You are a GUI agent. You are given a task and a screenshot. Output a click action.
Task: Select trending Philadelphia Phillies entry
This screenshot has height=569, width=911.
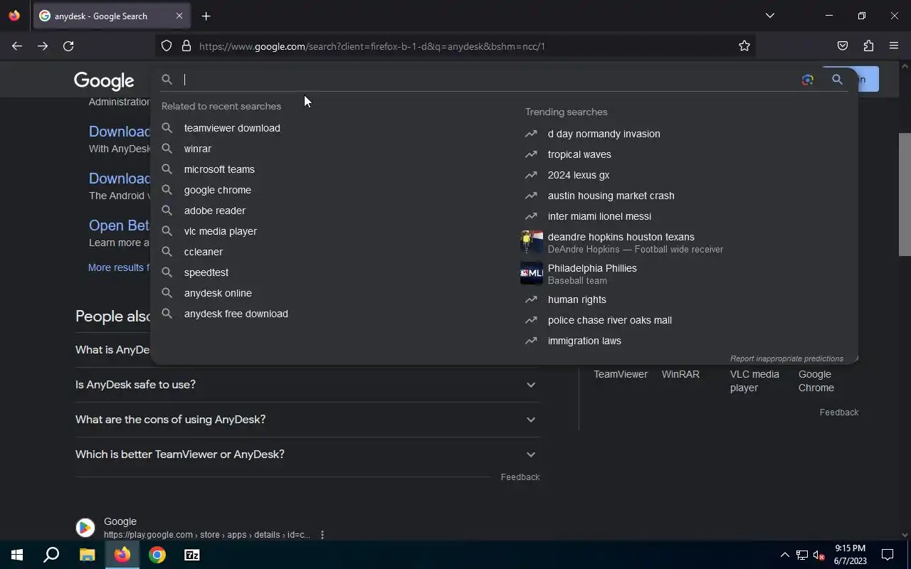tap(592, 274)
